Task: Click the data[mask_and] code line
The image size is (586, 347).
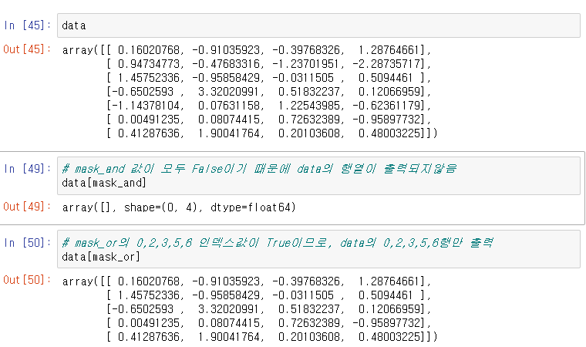Action: 104,183
